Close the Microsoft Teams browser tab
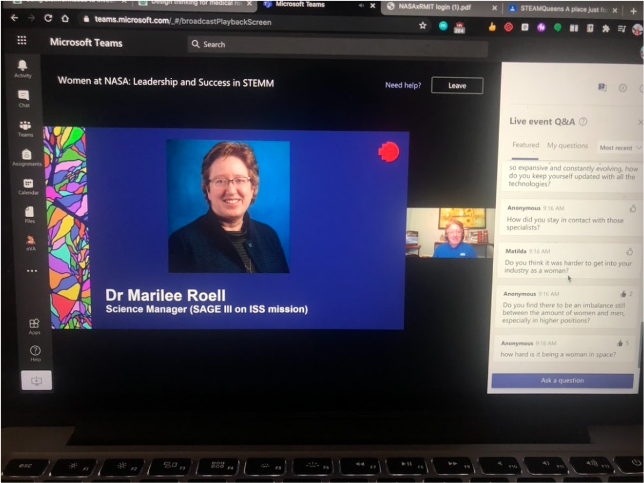This screenshot has width=644, height=483. pyautogui.click(x=372, y=6)
